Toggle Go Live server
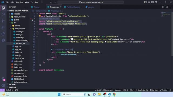Image resolution: width=173 pixels, height=97 pixels. click(154, 90)
